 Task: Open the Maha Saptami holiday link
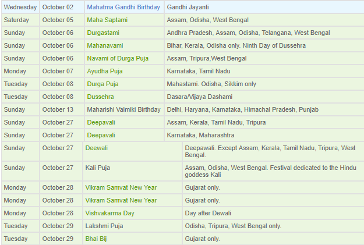[x=107, y=20]
